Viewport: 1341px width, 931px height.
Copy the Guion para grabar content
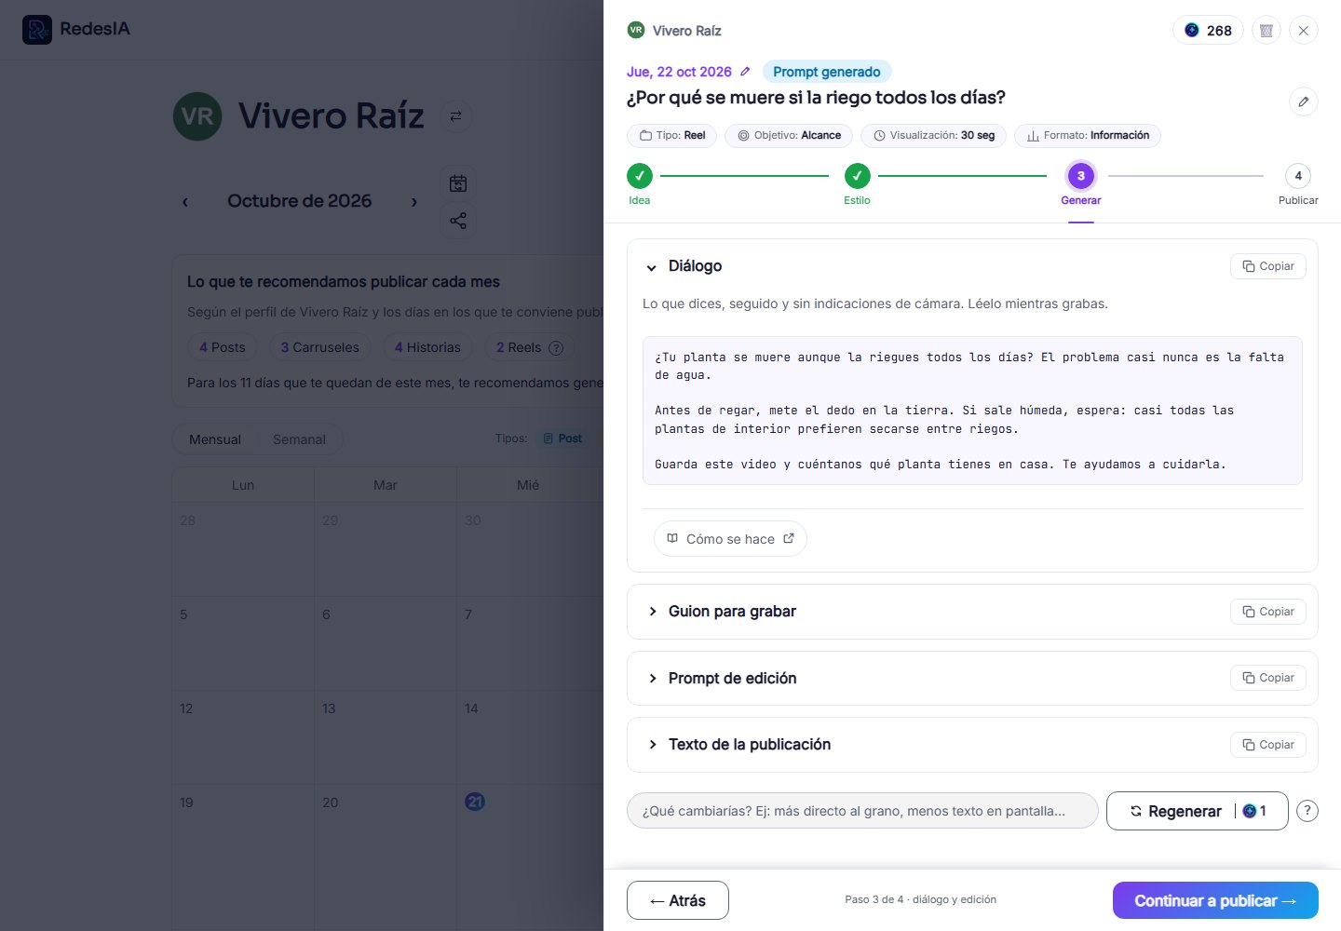click(1268, 612)
